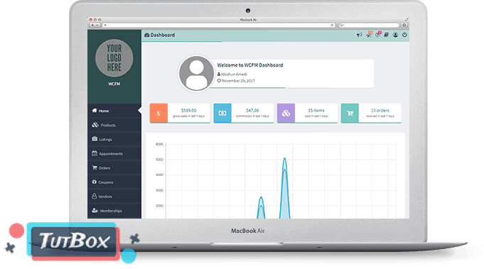Open Home in the sidebar menu
Screen dimensions: 484x269
114,111
